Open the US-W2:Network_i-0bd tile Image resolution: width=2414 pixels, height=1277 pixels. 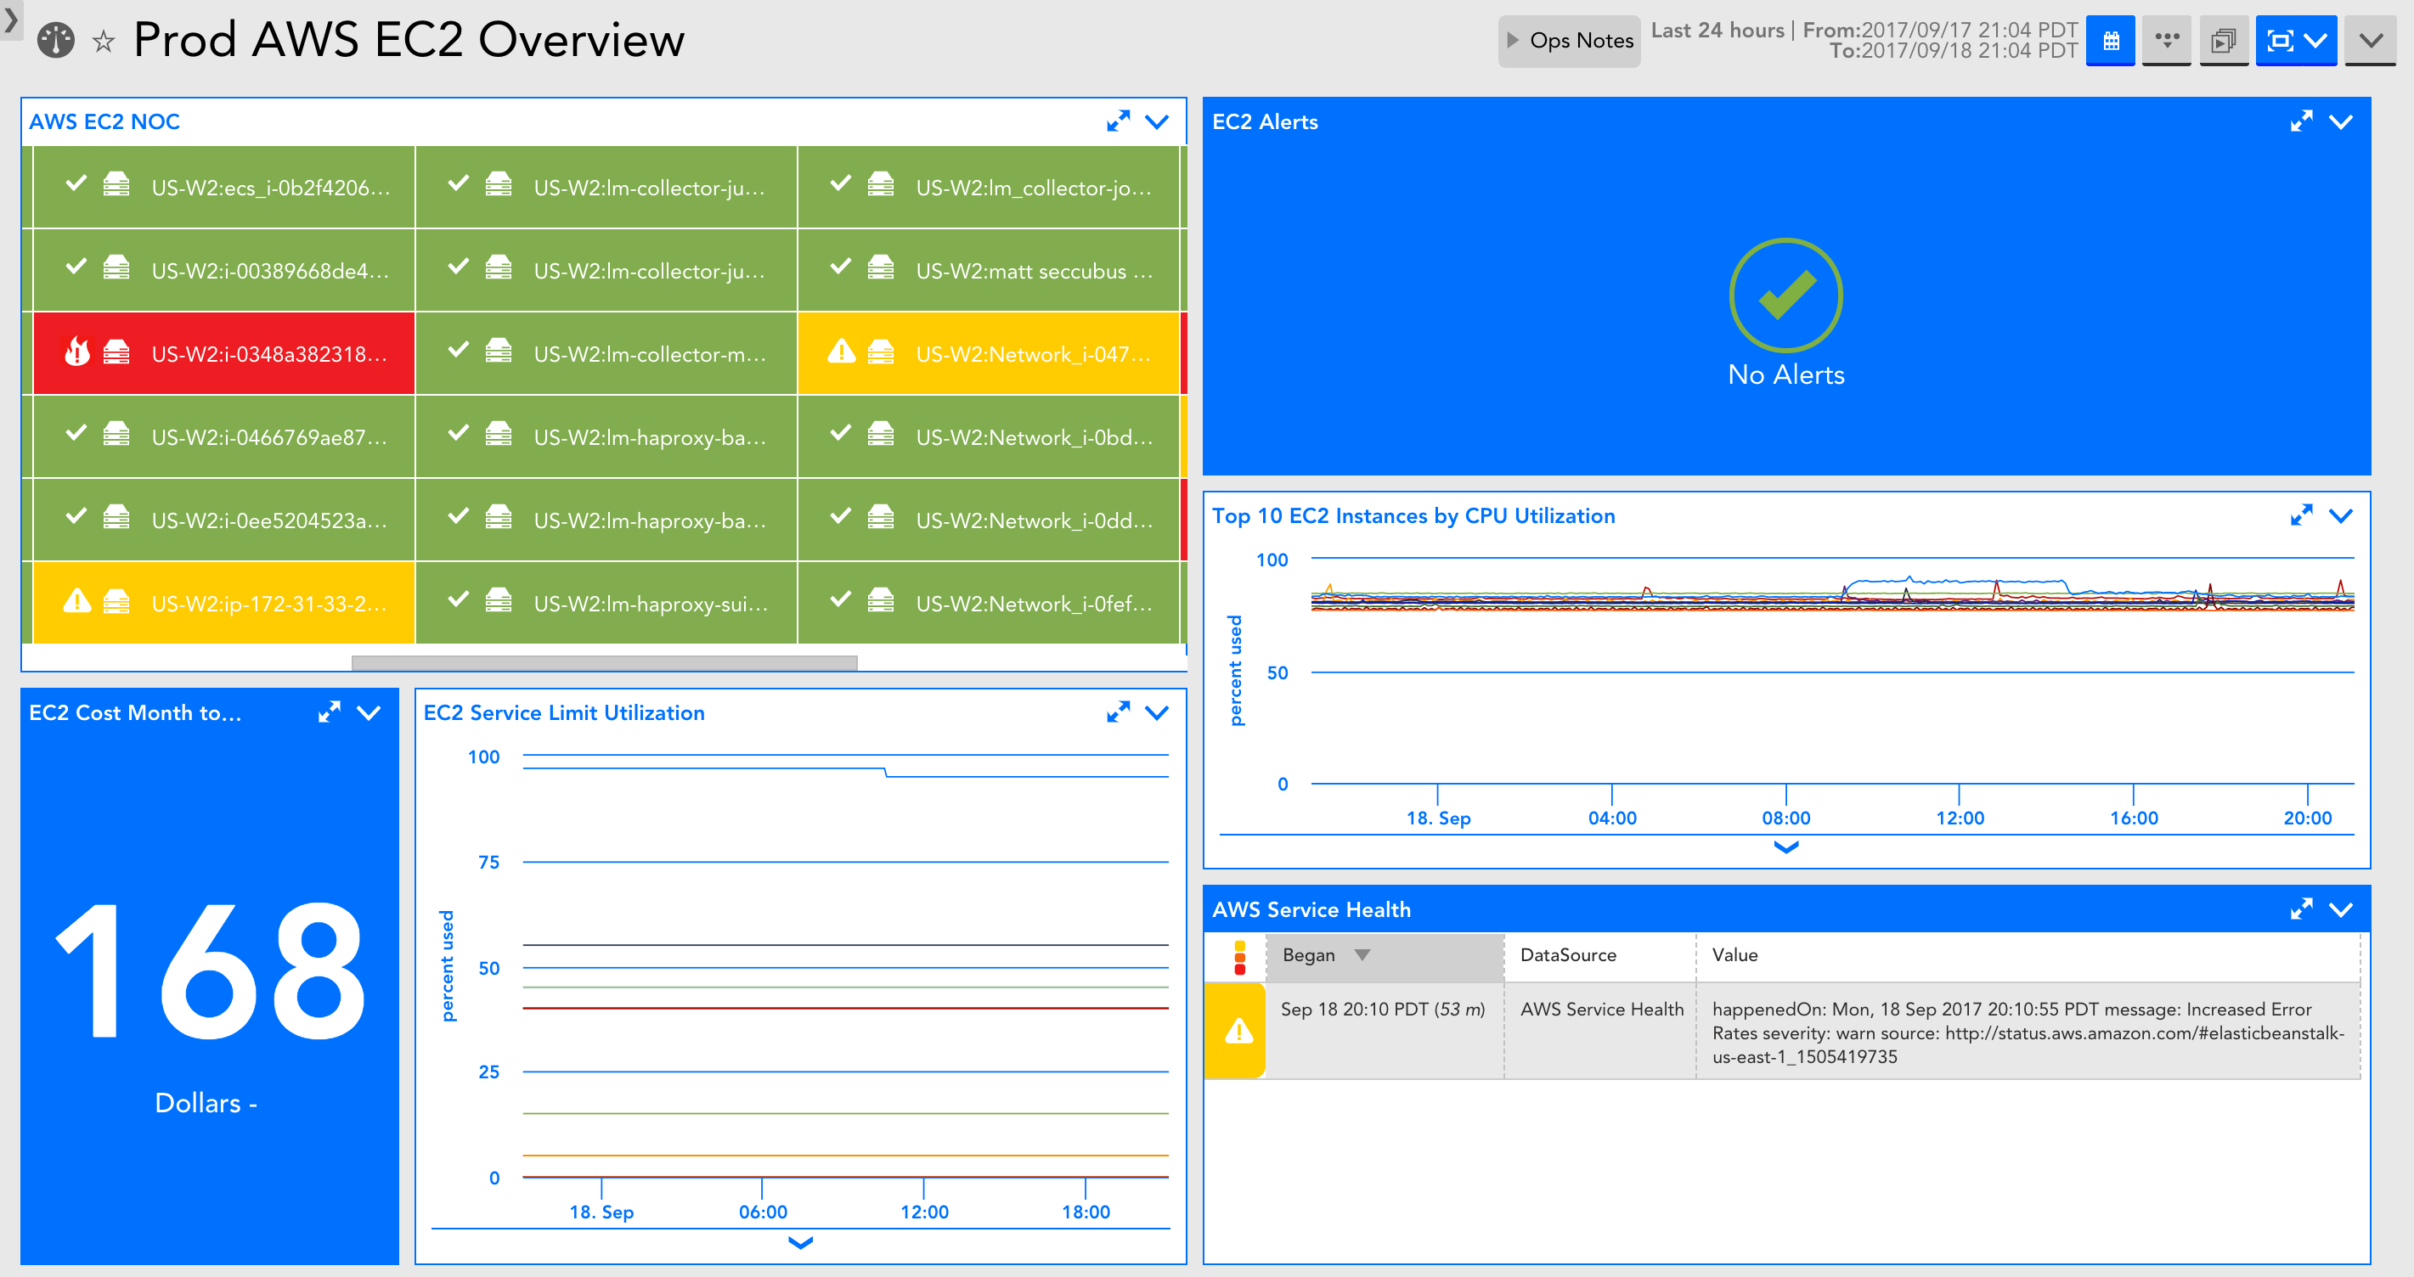coord(989,436)
